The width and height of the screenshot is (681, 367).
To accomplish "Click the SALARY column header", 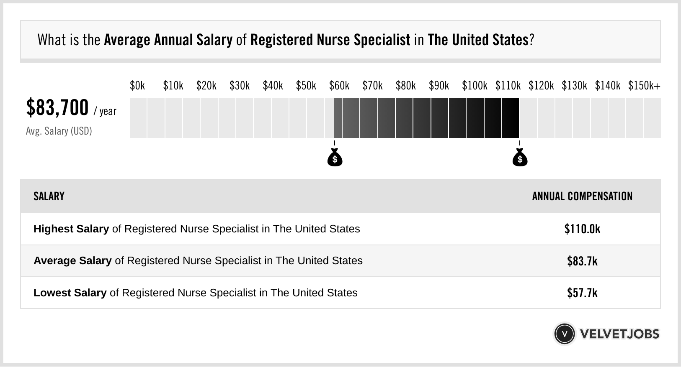I will [x=49, y=196].
